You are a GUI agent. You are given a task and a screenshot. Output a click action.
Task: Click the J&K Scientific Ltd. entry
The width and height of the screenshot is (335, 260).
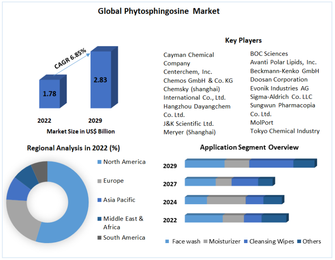click(x=188, y=124)
